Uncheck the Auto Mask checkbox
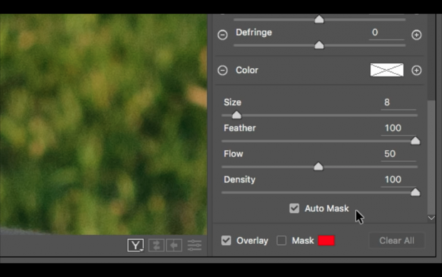 (294, 208)
